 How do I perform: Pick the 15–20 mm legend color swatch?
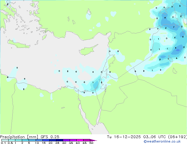(x=46, y=140)
